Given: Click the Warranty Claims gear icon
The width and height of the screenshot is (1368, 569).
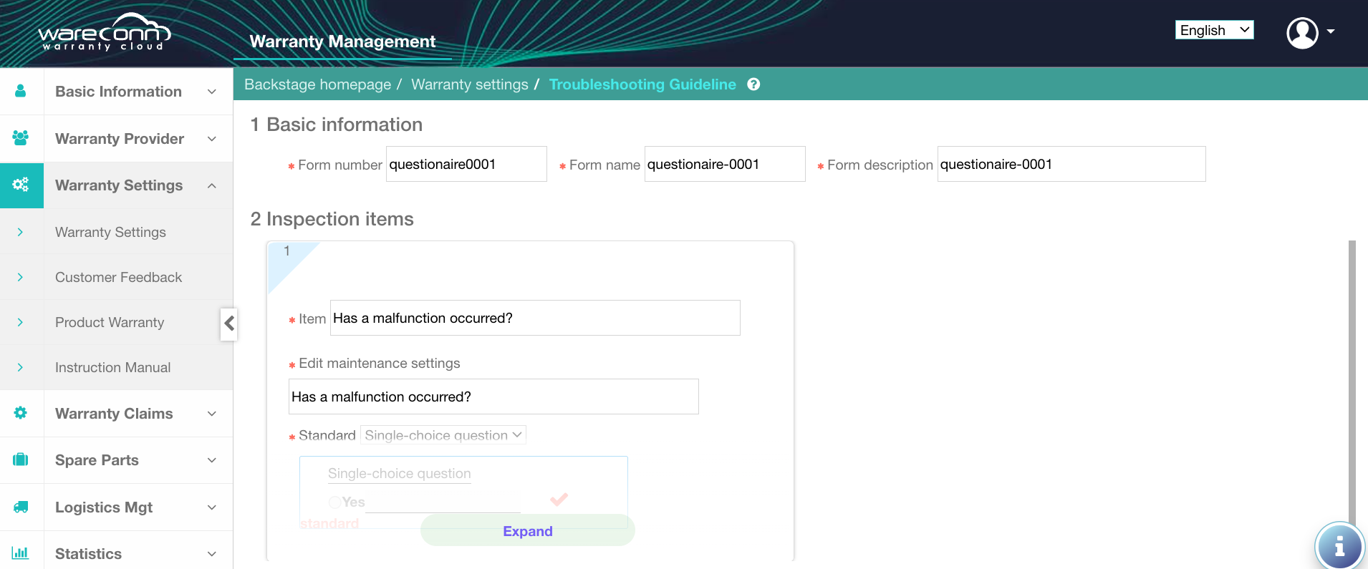Looking at the screenshot, I should (x=21, y=413).
